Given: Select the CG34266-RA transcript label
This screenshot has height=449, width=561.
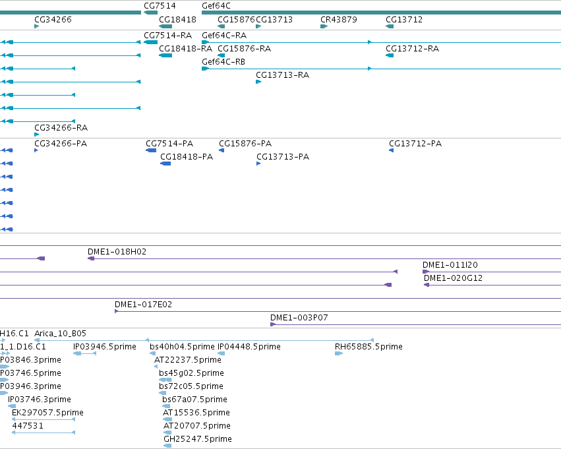Looking at the screenshot, I should click(x=61, y=127).
